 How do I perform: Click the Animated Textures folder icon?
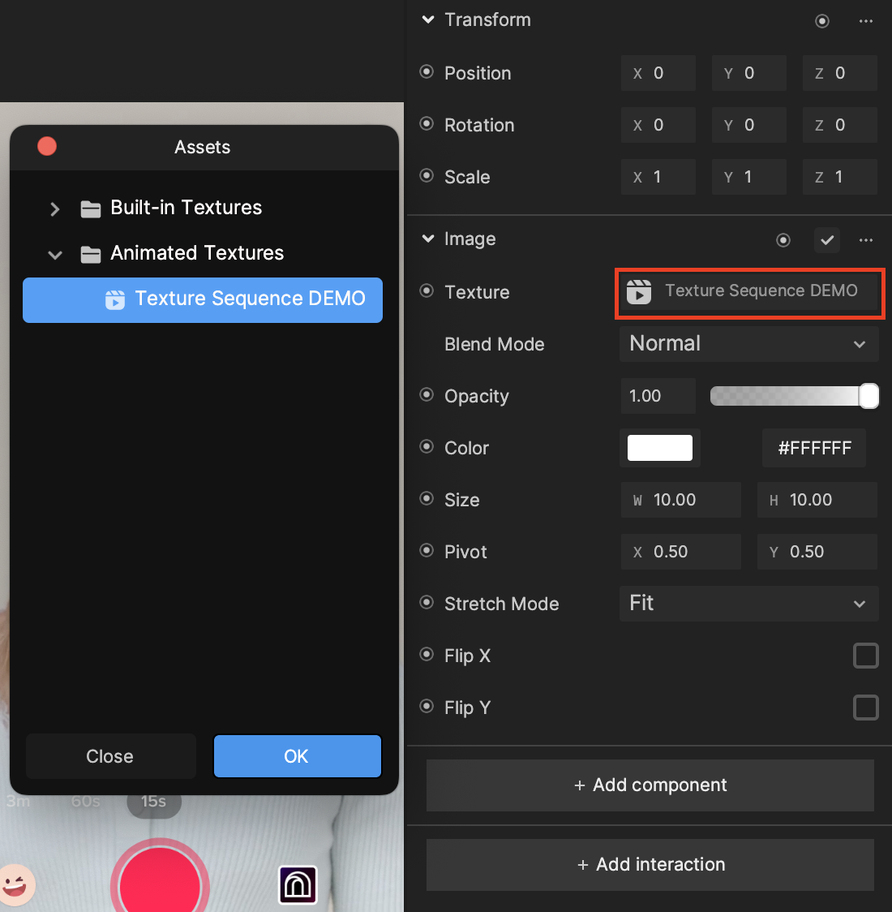pyautogui.click(x=90, y=254)
